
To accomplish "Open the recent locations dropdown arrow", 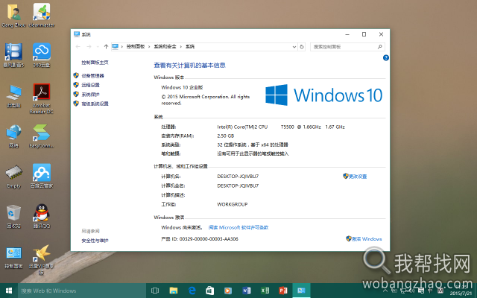I will coord(98,46).
